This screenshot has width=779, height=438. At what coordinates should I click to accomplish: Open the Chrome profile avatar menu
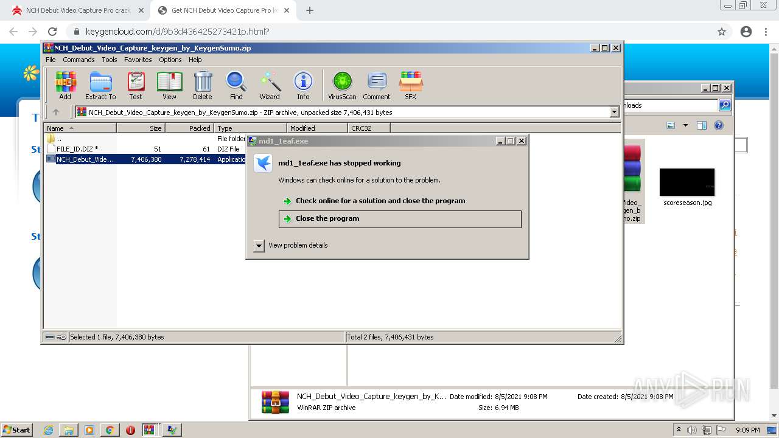pyautogui.click(x=746, y=32)
